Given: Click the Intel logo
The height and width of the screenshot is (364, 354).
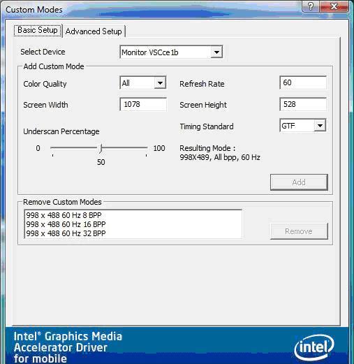Looking at the screenshot, I should click(x=314, y=347).
